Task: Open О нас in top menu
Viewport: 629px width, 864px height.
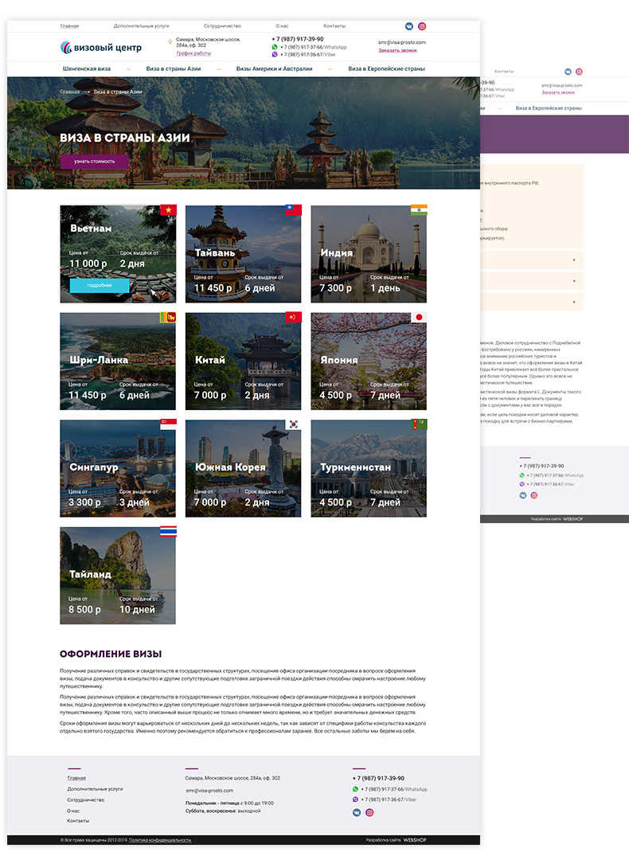Action: tap(282, 26)
